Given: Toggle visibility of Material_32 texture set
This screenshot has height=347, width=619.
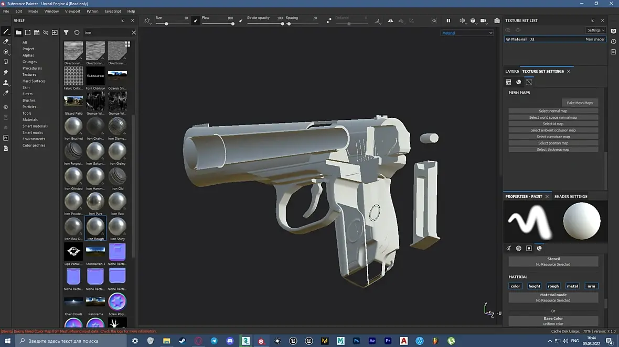Looking at the screenshot, I should click(508, 39).
